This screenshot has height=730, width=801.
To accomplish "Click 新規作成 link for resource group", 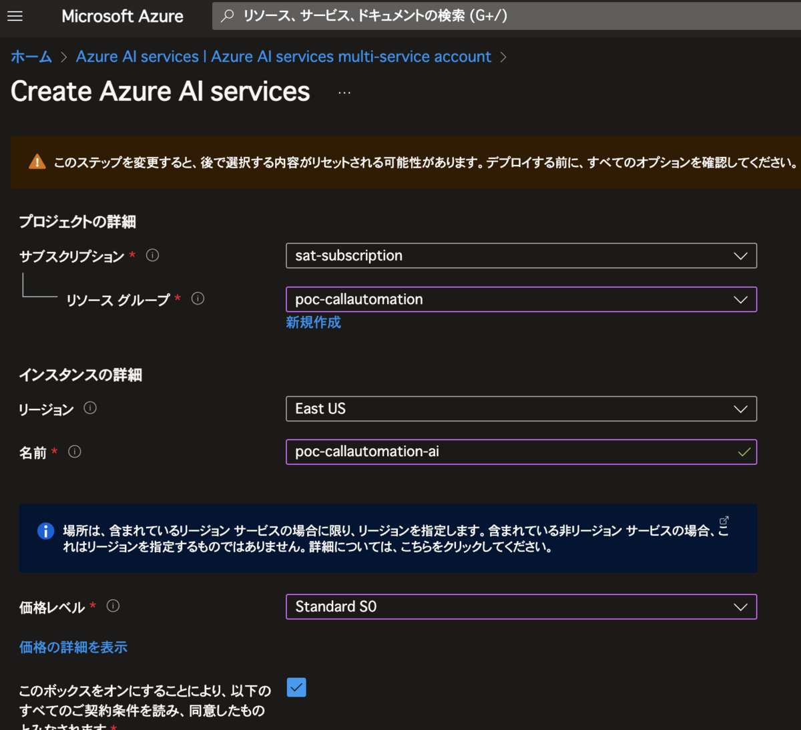I will (314, 323).
